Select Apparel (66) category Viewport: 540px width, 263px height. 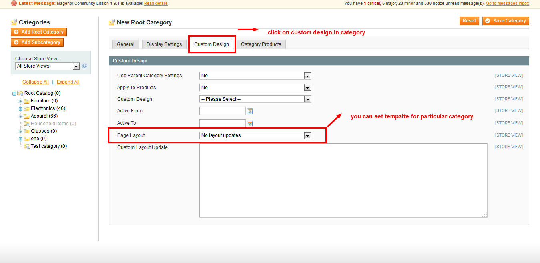[x=44, y=116]
